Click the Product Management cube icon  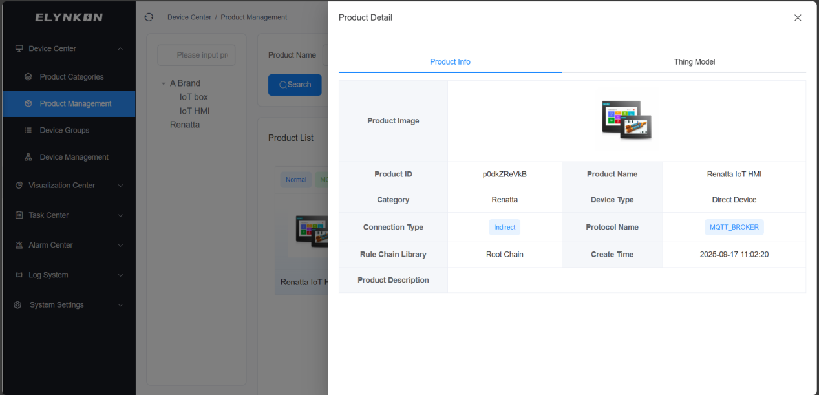pyautogui.click(x=28, y=103)
